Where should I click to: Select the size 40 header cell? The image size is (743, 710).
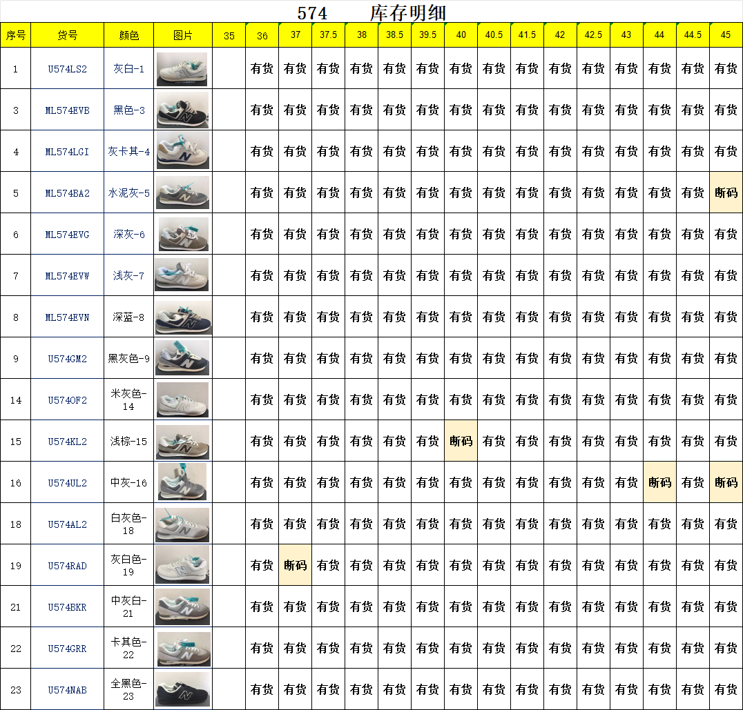pos(461,35)
